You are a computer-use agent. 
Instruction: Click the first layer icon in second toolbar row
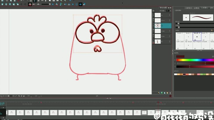[x=2, y=4]
